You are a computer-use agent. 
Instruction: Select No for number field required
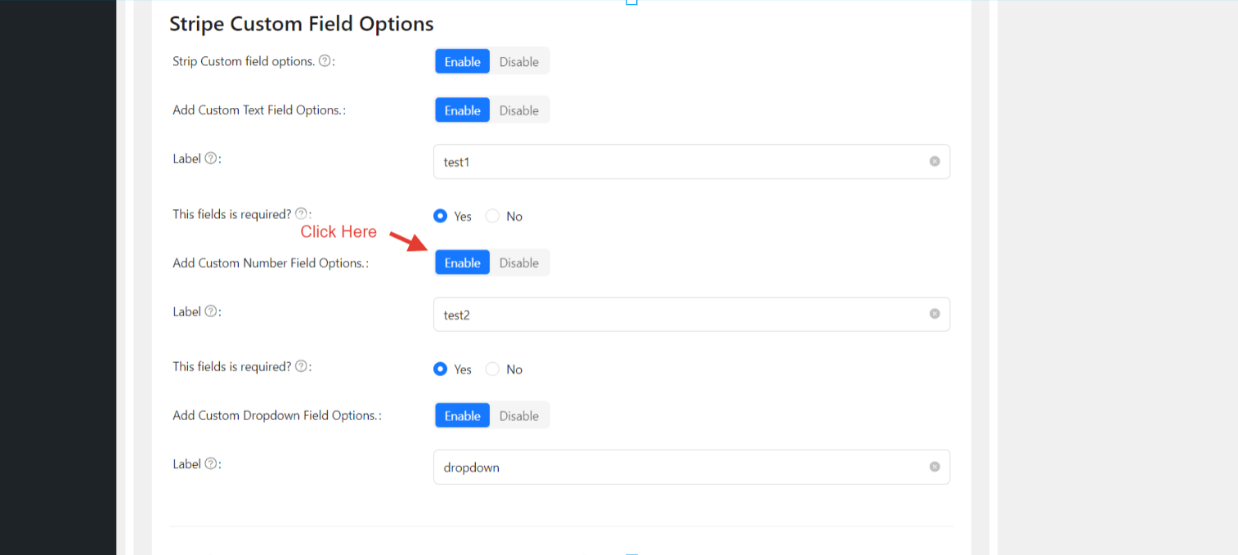coord(493,369)
